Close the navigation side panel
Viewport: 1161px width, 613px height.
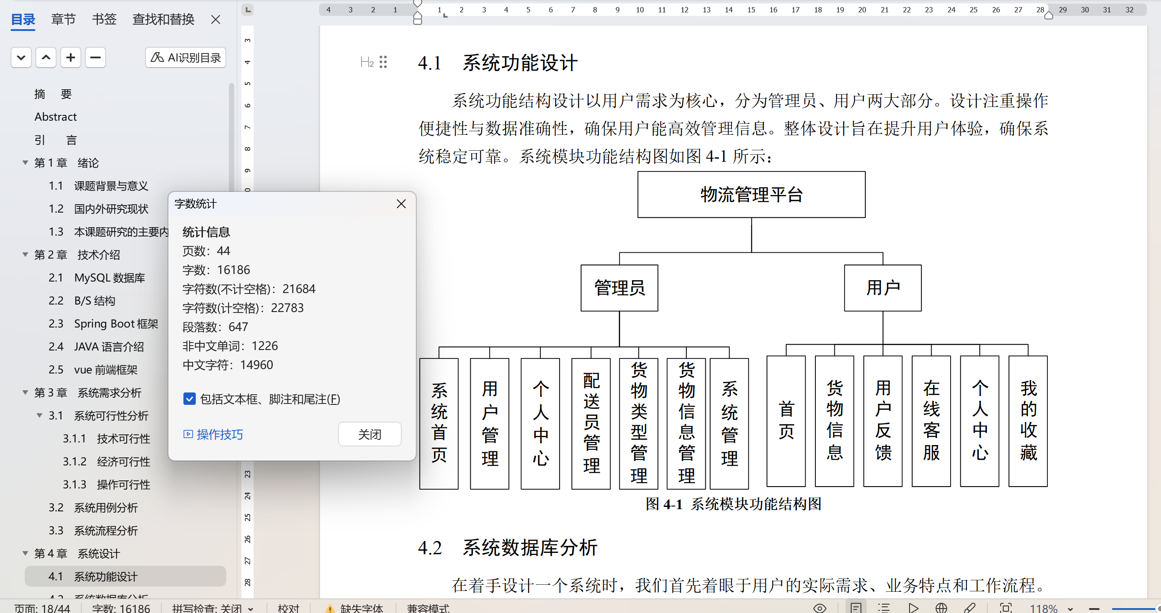click(x=215, y=19)
